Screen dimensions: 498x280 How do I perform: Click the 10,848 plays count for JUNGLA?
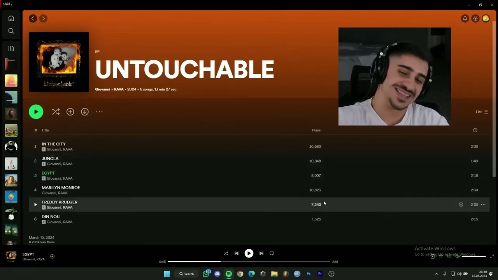click(x=315, y=161)
